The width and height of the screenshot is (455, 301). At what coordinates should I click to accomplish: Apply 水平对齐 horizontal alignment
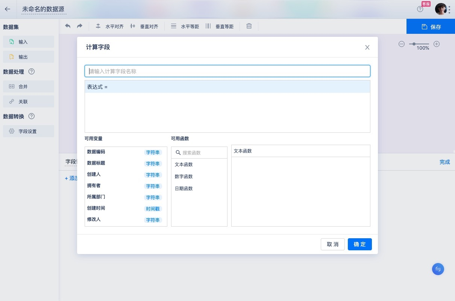click(109, 26)
